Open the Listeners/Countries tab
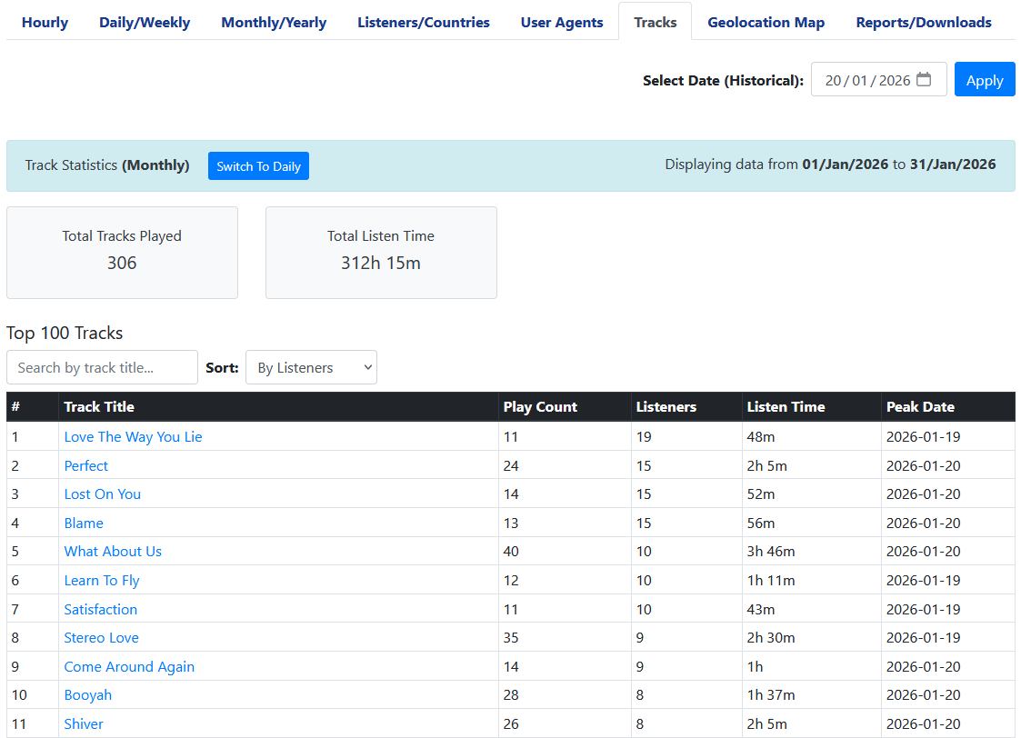Screen dimensions: 1021x738 click(423, 22)
